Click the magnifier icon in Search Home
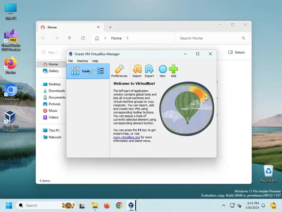This screenshot has height=212, width=282. pyautogui.click(x=243, y=38)
